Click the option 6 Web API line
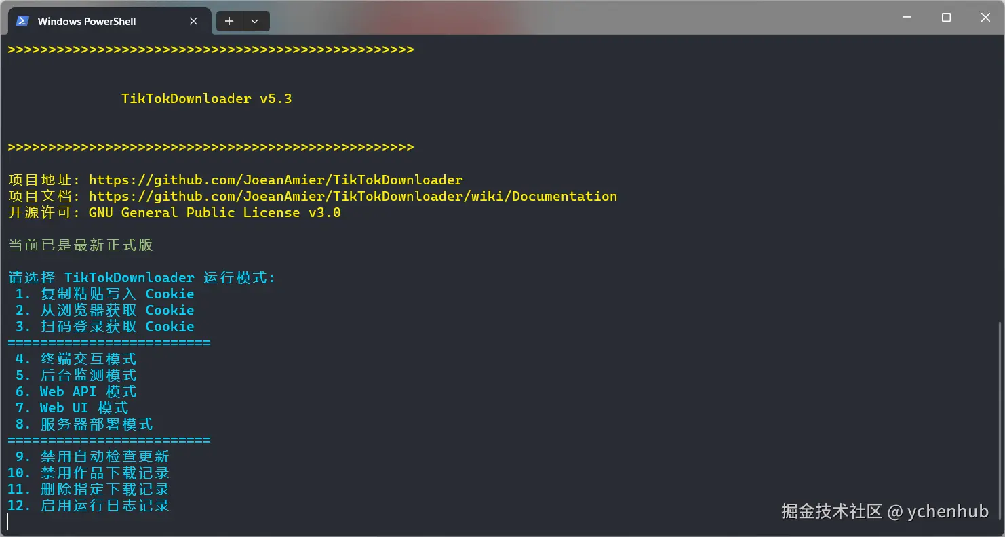This screenshot has height=537, width=1005. click(76, 392)
